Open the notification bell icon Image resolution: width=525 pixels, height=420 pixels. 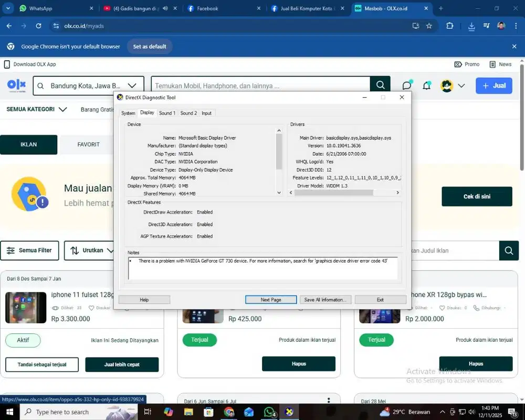(x=426, y=85)
